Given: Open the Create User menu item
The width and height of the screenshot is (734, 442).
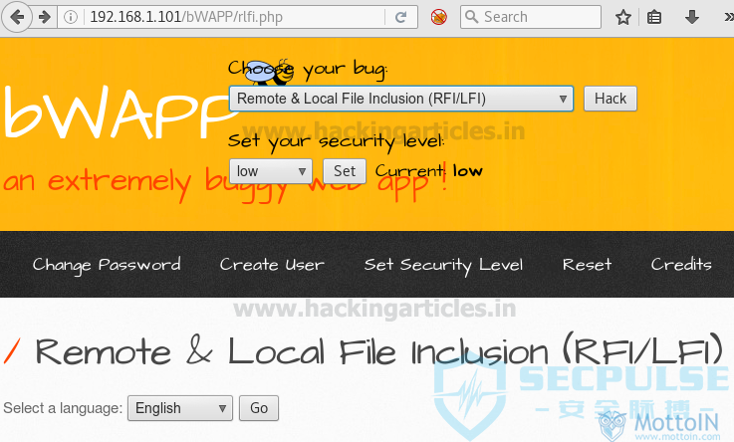Looking at the screenshot, I should [x=272, y=265].
